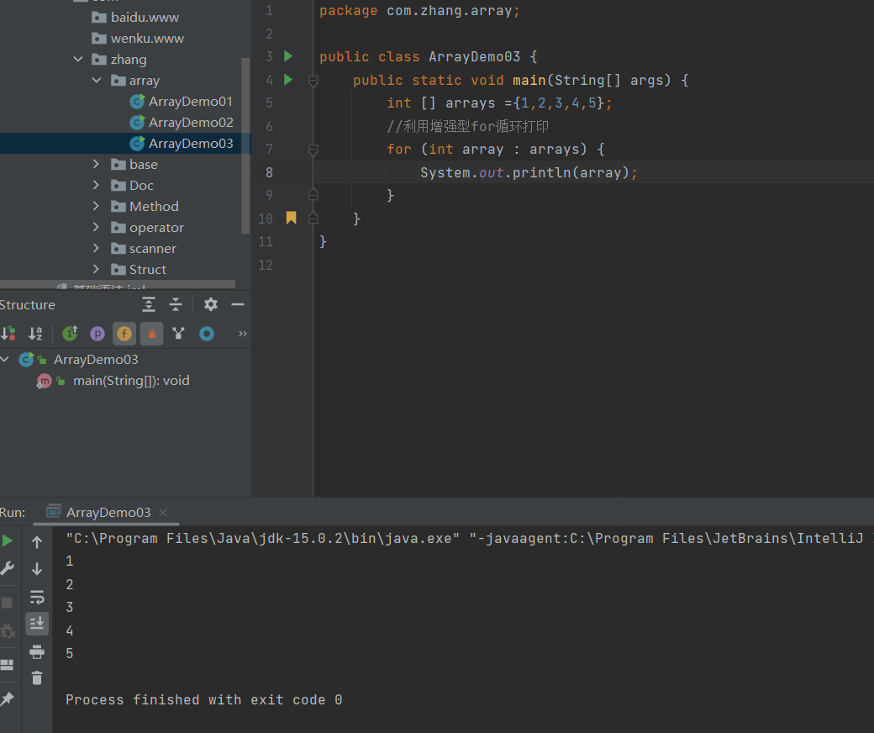
Task: Open Structure panel settings gear
Action: [211, 304]
